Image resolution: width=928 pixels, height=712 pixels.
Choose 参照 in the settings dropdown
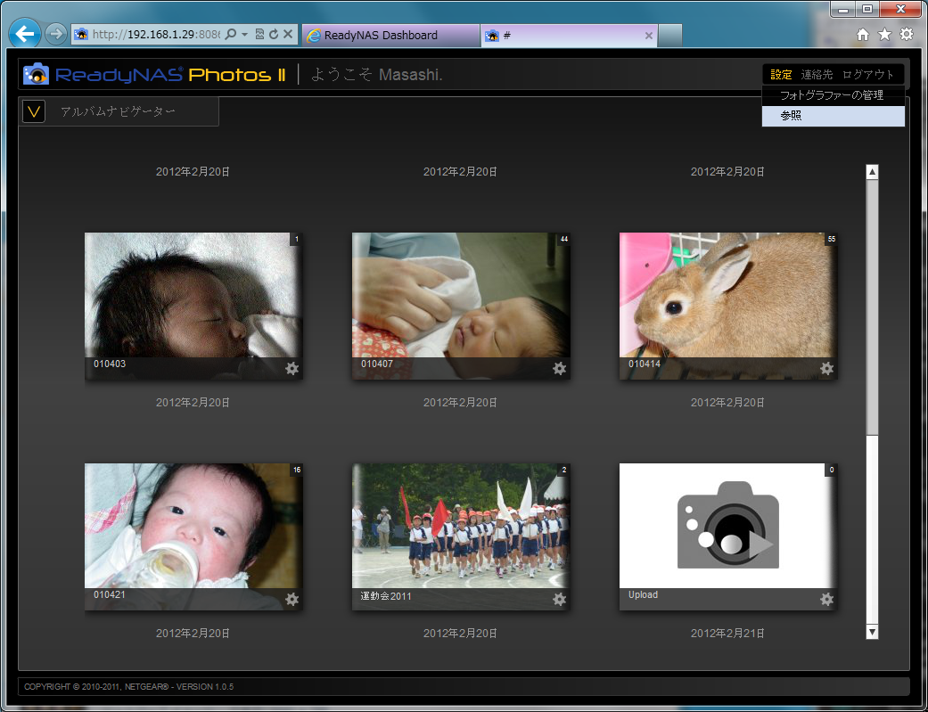coord(791,116)
